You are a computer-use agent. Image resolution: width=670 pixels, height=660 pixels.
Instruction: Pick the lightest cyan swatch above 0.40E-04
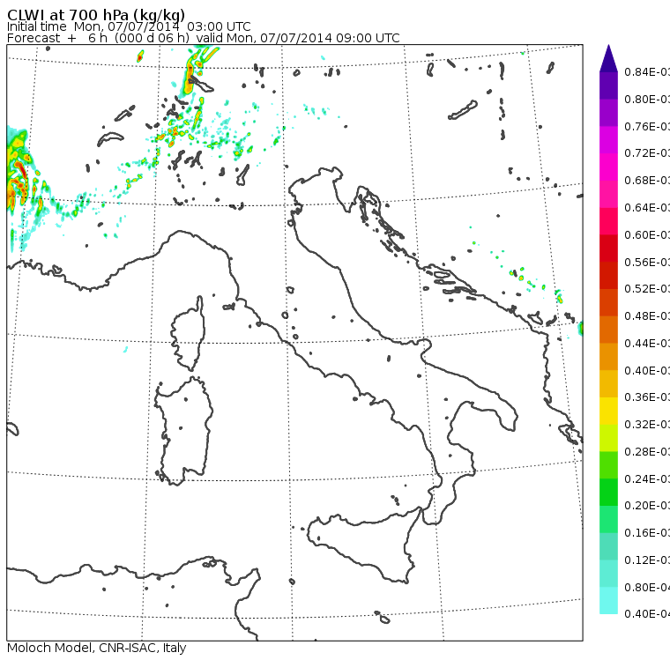(x=608, y=601)
